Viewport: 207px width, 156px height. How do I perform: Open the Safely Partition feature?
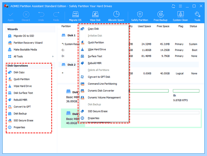[139, 16]
